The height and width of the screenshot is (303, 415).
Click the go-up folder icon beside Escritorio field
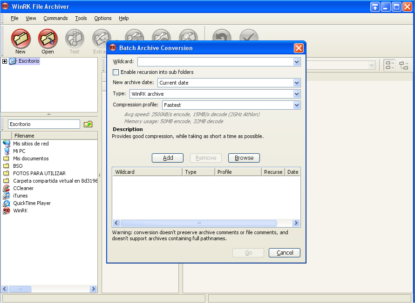88,124
